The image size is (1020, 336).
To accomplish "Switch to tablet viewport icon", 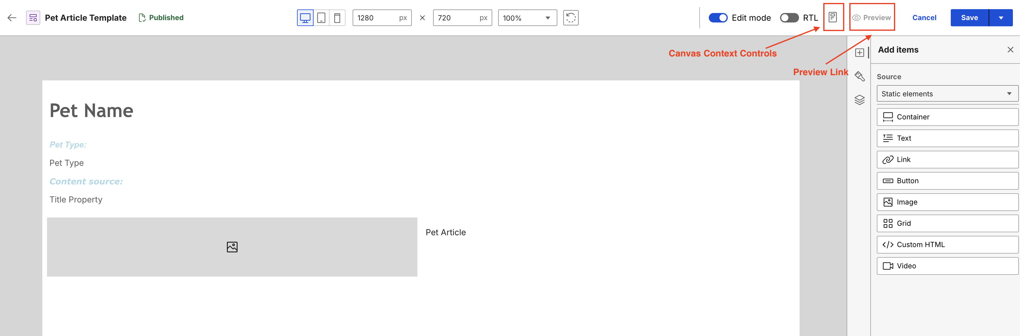I will [x=322, y=18].
